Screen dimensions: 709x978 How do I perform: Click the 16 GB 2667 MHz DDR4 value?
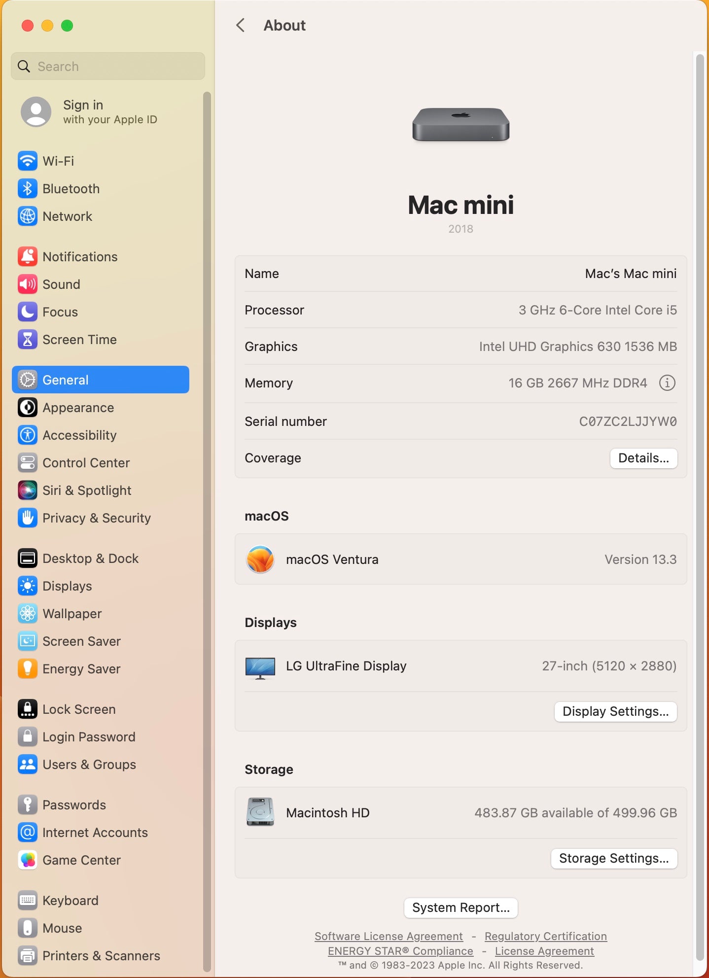(x=578, y=383)
